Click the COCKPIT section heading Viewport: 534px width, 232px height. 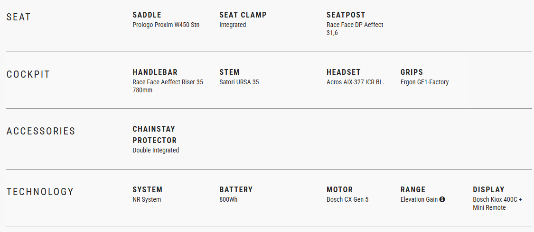28,75
